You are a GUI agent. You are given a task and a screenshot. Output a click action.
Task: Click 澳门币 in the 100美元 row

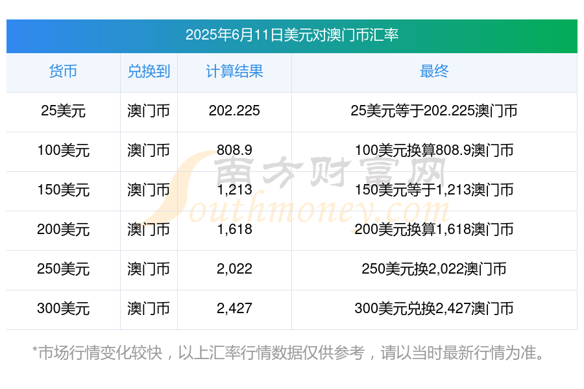point(149,150)
